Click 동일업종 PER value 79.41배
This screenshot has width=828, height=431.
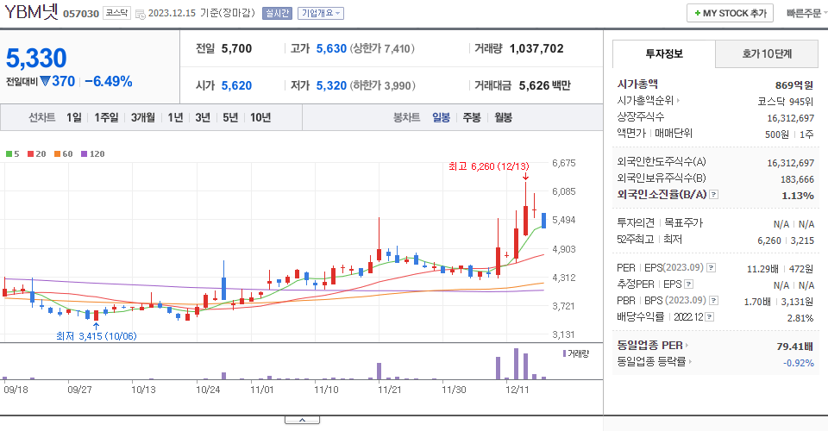coord(794,347)
